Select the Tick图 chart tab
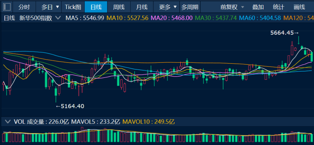Image resolution: width=314 pixels, height=145 pixels. [73, 7]
